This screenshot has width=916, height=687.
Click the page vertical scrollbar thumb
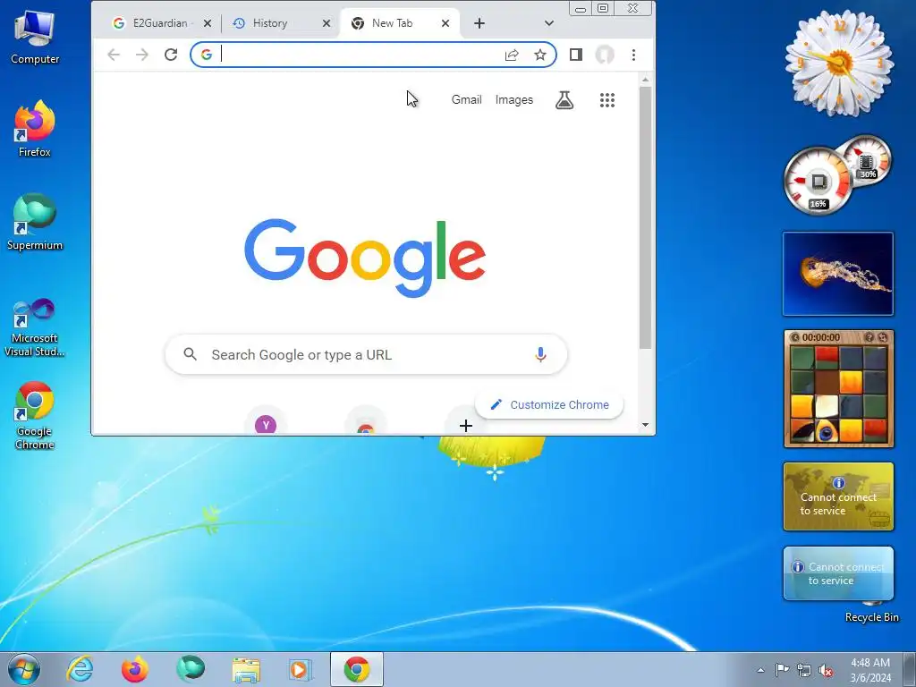645,217
